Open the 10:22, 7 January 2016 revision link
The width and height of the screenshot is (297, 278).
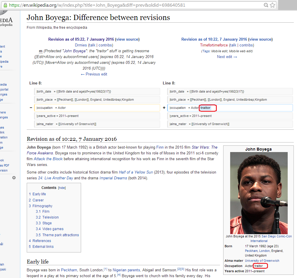(214, 39)
